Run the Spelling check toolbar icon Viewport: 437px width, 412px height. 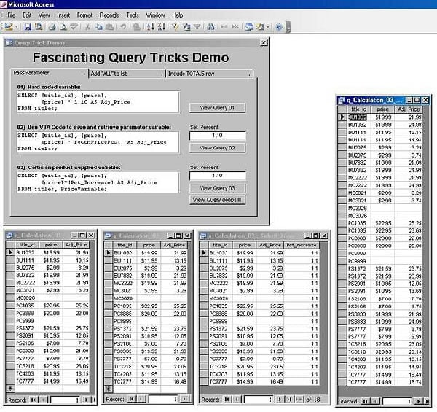pyautogui.click(x=74, y=27)
